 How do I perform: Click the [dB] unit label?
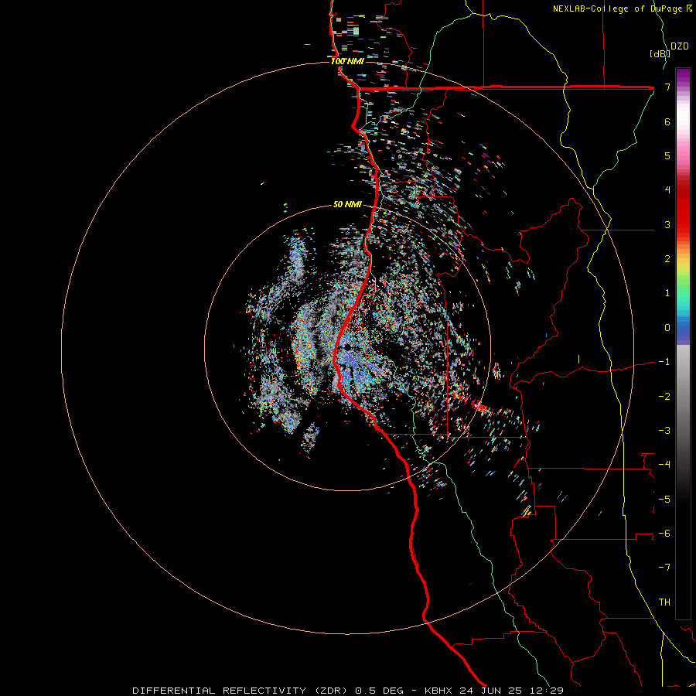click(x=659, y=53)
